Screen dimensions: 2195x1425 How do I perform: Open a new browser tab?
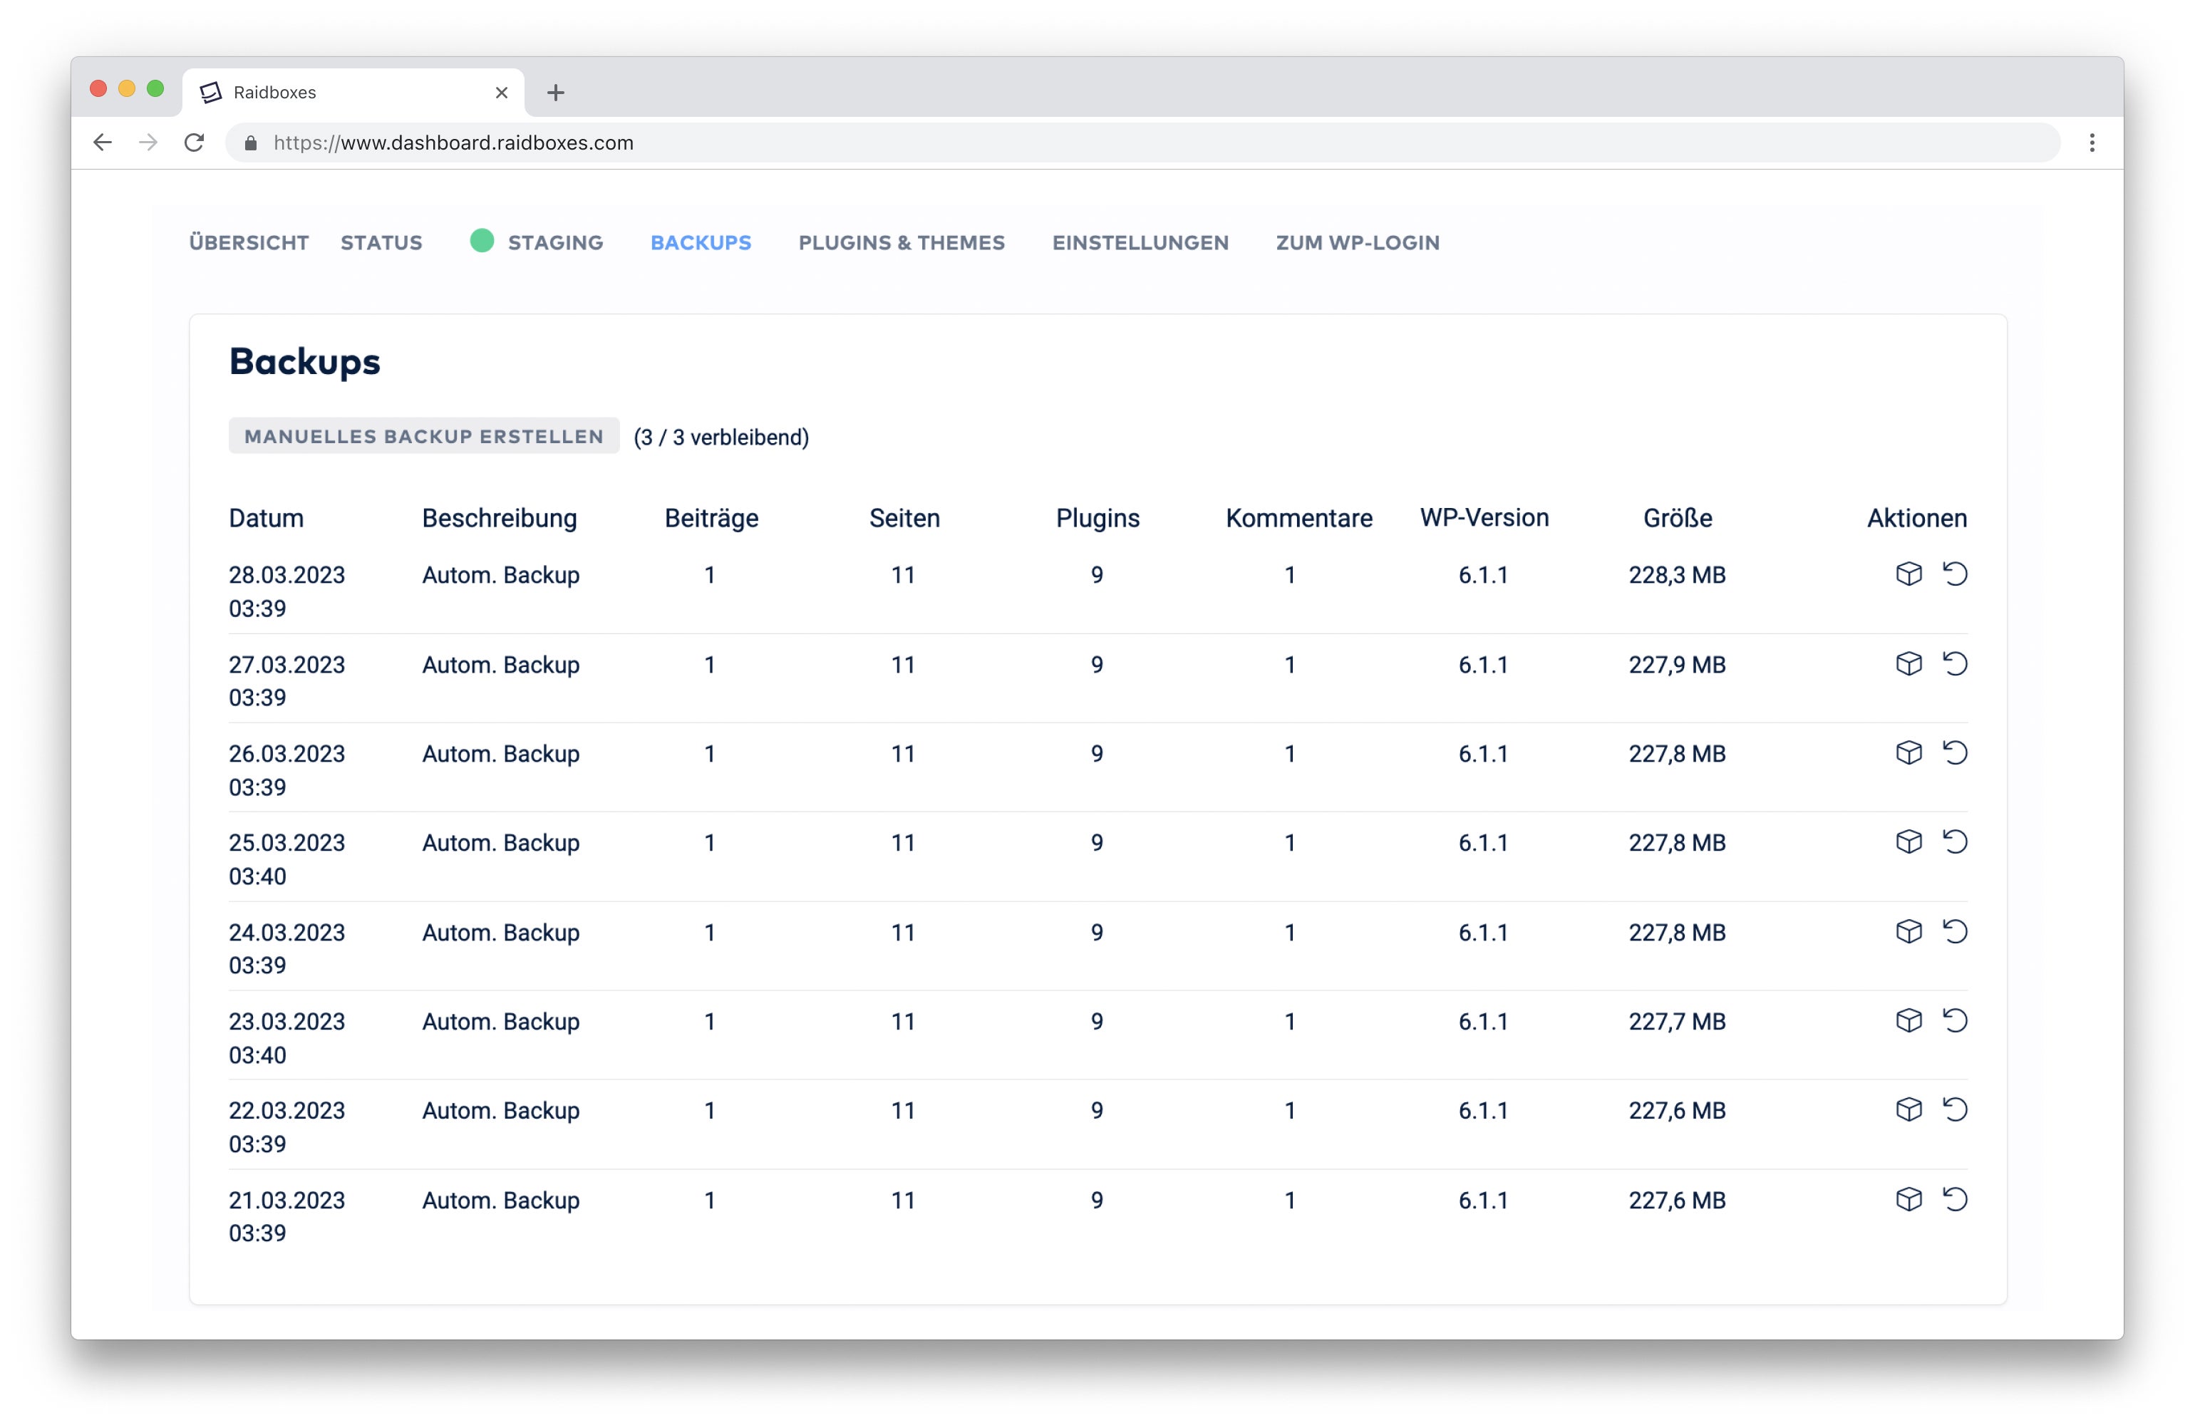coord(555,91)
